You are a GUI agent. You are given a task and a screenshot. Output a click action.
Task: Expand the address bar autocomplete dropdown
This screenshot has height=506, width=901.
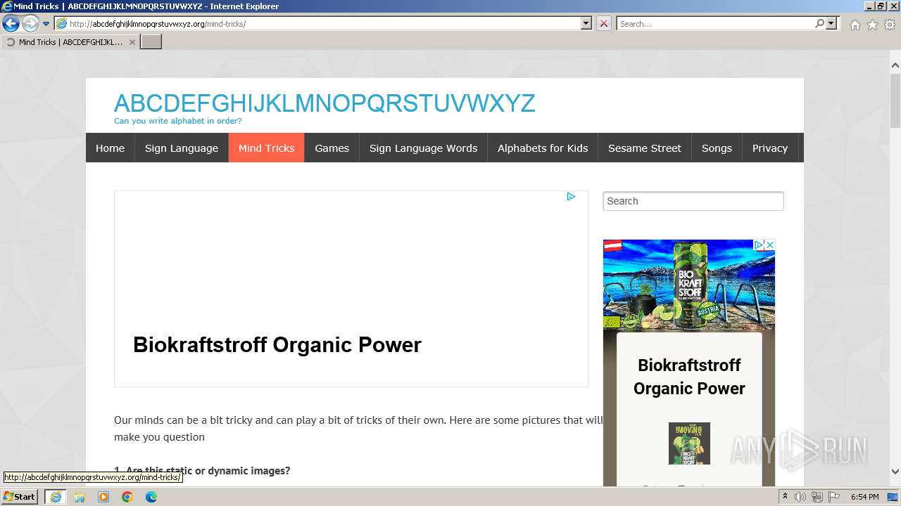586,23
